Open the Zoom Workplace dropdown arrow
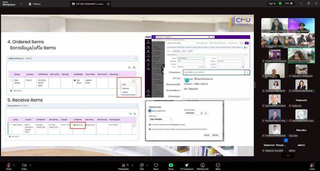The image size is (320, 171). (x=21, y=4)
